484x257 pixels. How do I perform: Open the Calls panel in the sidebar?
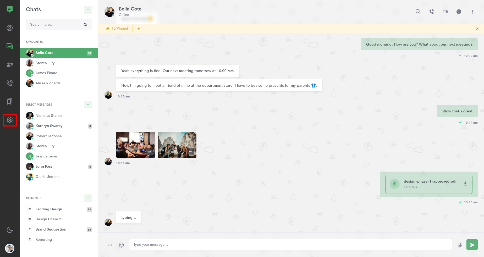[x=10, y=83]
